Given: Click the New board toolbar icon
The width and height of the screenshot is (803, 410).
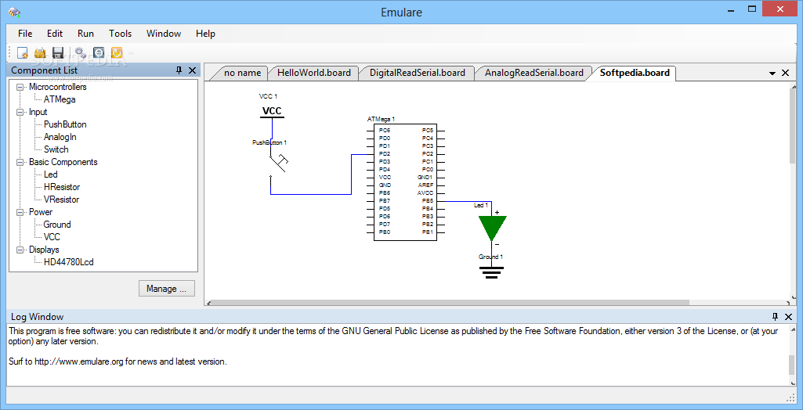Looking at the screenshot, I should [x=22, y=52].
